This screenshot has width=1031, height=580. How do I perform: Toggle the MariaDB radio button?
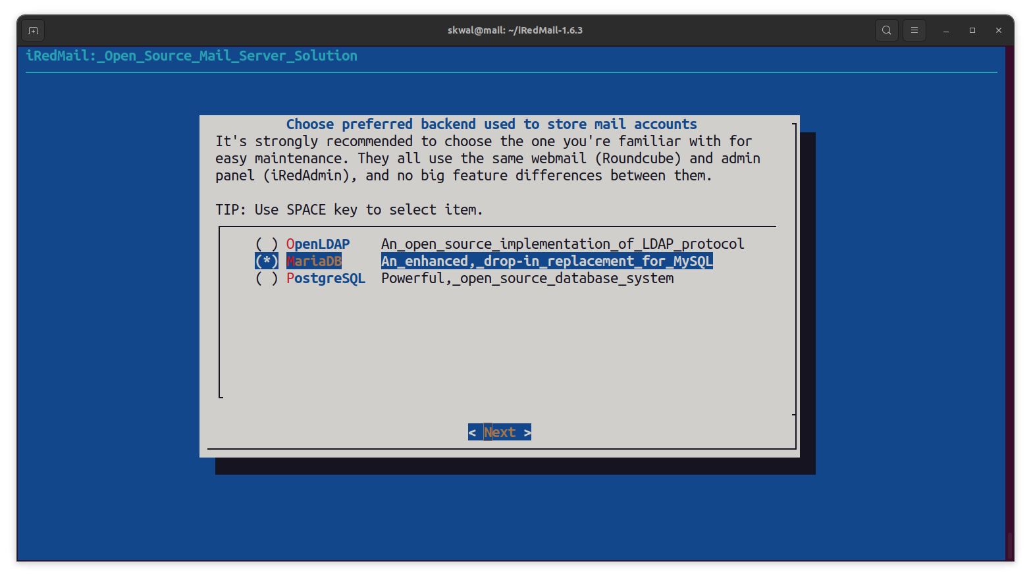click(267, 261)
